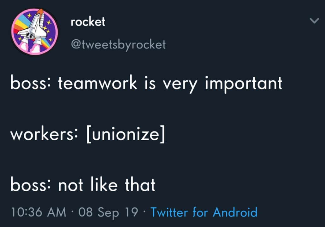325x227 pixels.
Task: Click the word "that" ending the tweet
Action: coord(140,184)
